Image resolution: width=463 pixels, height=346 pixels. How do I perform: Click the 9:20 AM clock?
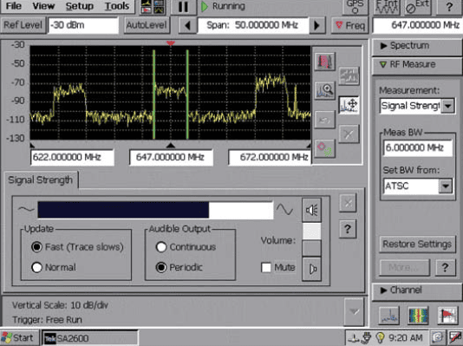[406, 337]
